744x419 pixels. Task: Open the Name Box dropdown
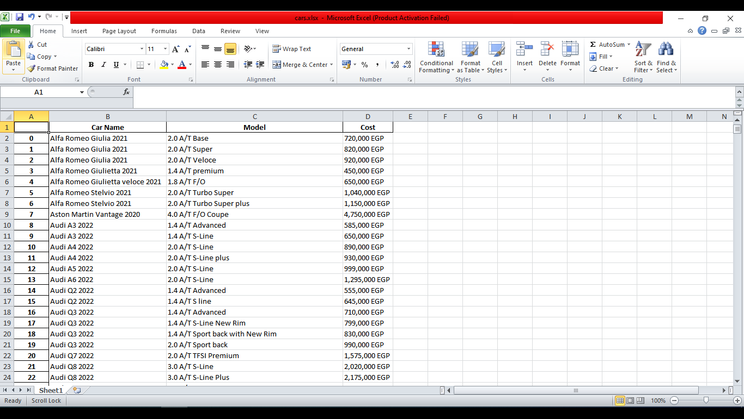coord(82,92)
